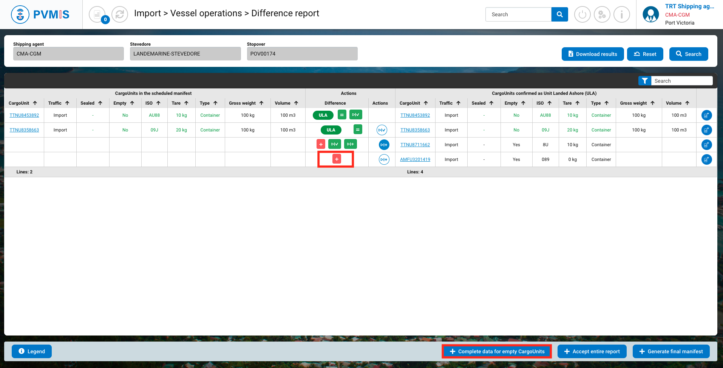Viewport: 723px width, 368px height.
Task: Click the equals icon in TTNU8358663 row
Action: point(357,130)
